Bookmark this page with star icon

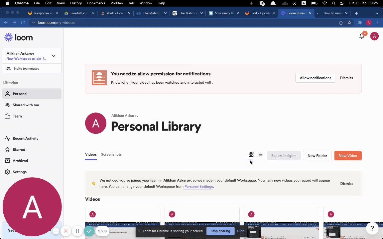click(x=349, y=23)
